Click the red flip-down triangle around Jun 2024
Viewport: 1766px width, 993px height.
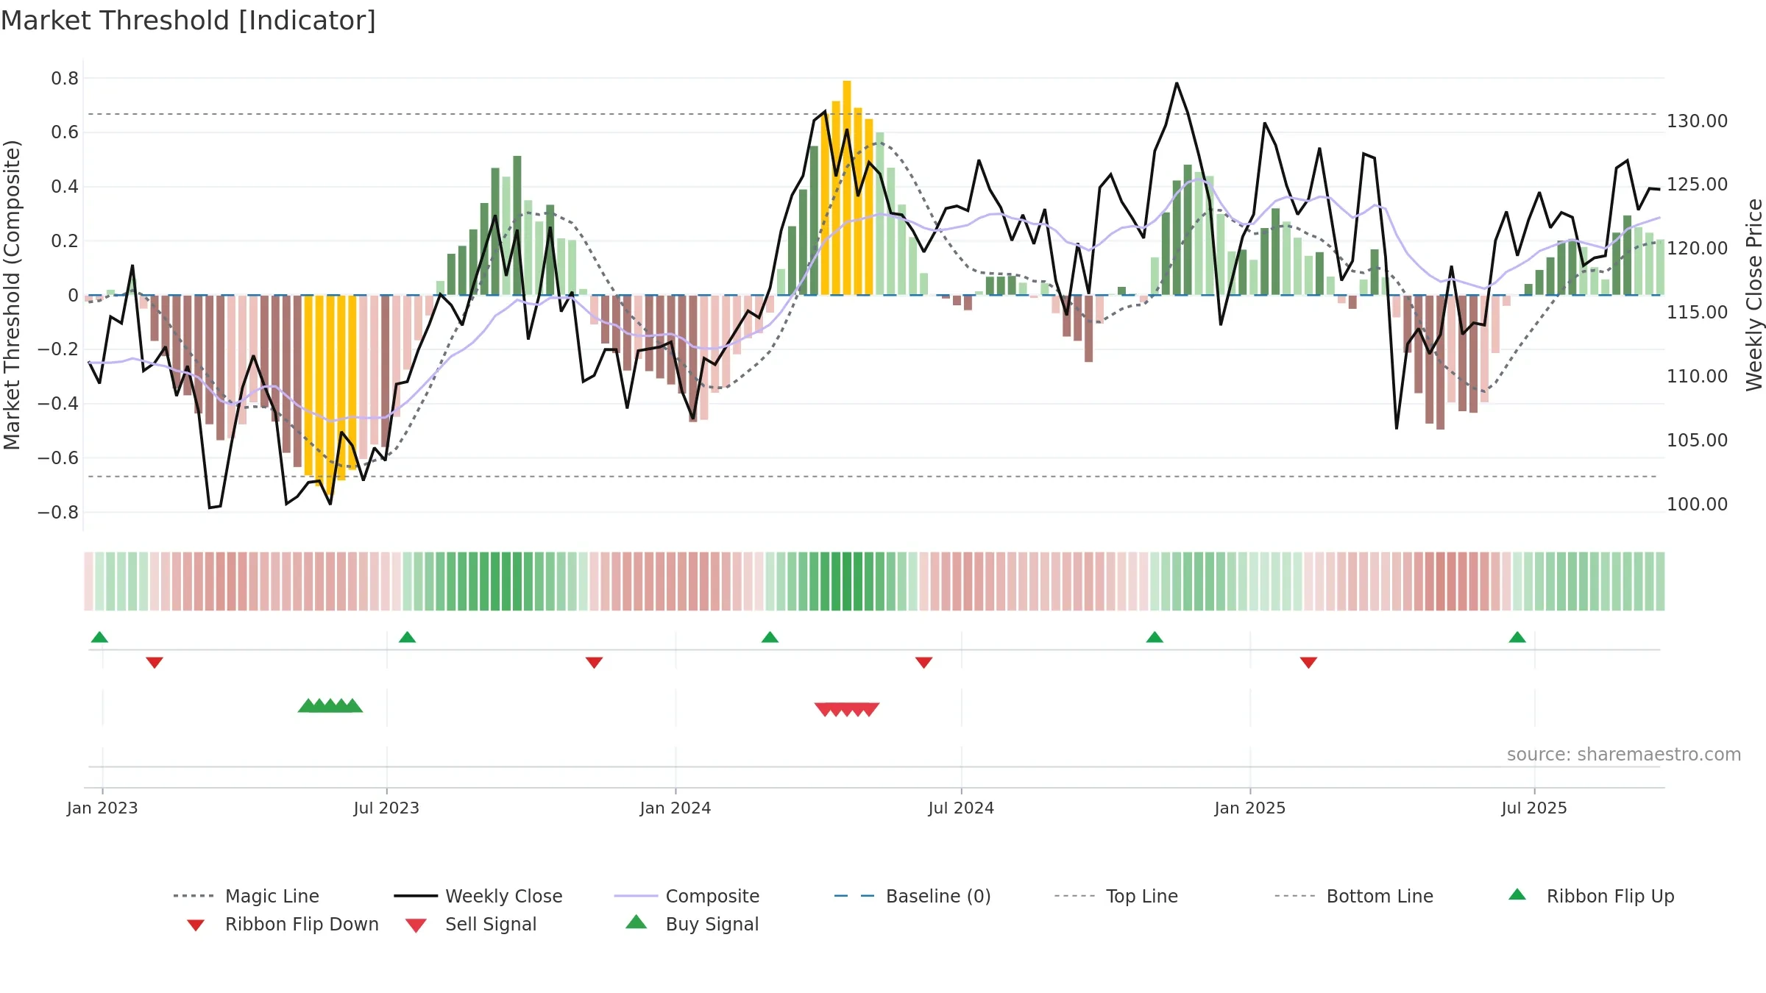(923, 663)
